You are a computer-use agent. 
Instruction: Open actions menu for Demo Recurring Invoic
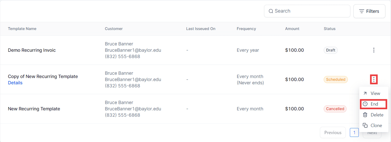[374, 50]
